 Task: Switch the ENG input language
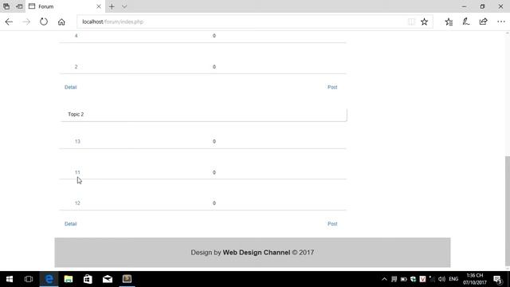[453, 279]
